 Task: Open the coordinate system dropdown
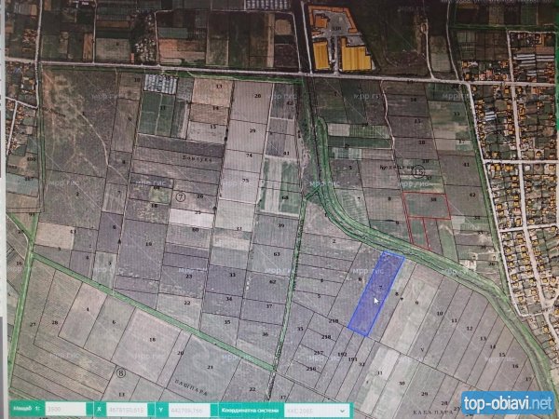click(317, 411)
